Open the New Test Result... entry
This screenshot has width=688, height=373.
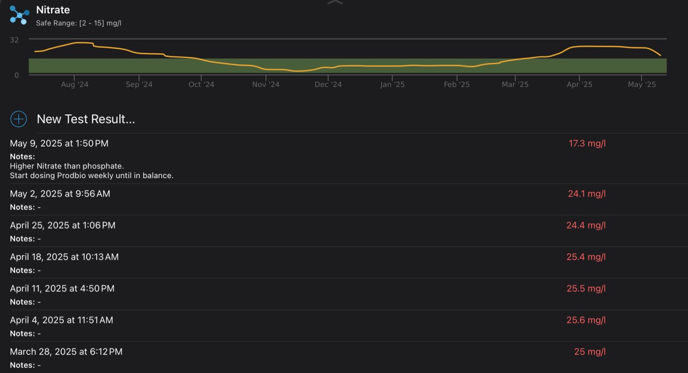tap(85, 119)
